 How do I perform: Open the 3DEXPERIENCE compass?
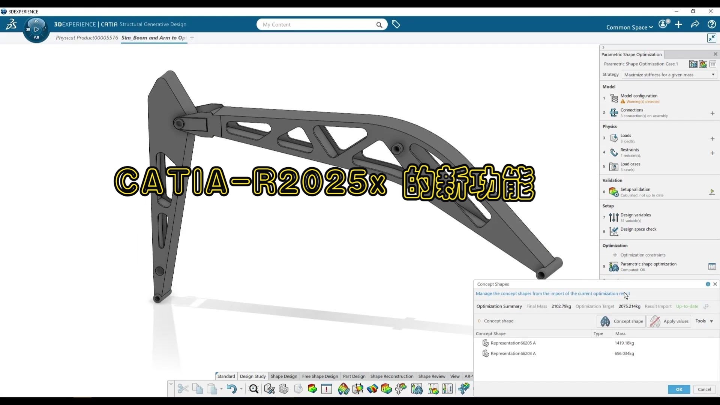(36, 30)
